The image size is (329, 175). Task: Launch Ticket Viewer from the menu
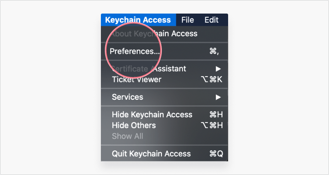point(164,80)
